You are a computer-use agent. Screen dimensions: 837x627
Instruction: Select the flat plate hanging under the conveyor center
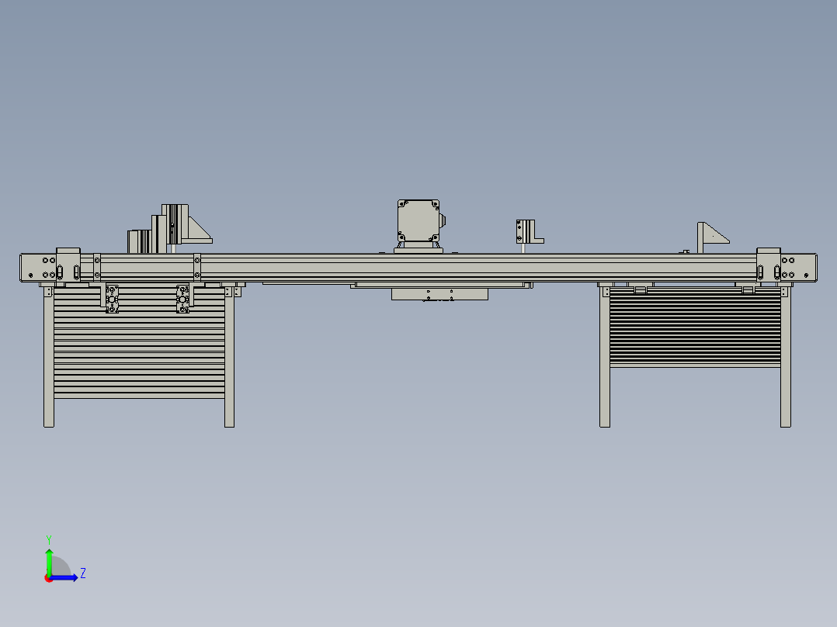click(439, 294)
